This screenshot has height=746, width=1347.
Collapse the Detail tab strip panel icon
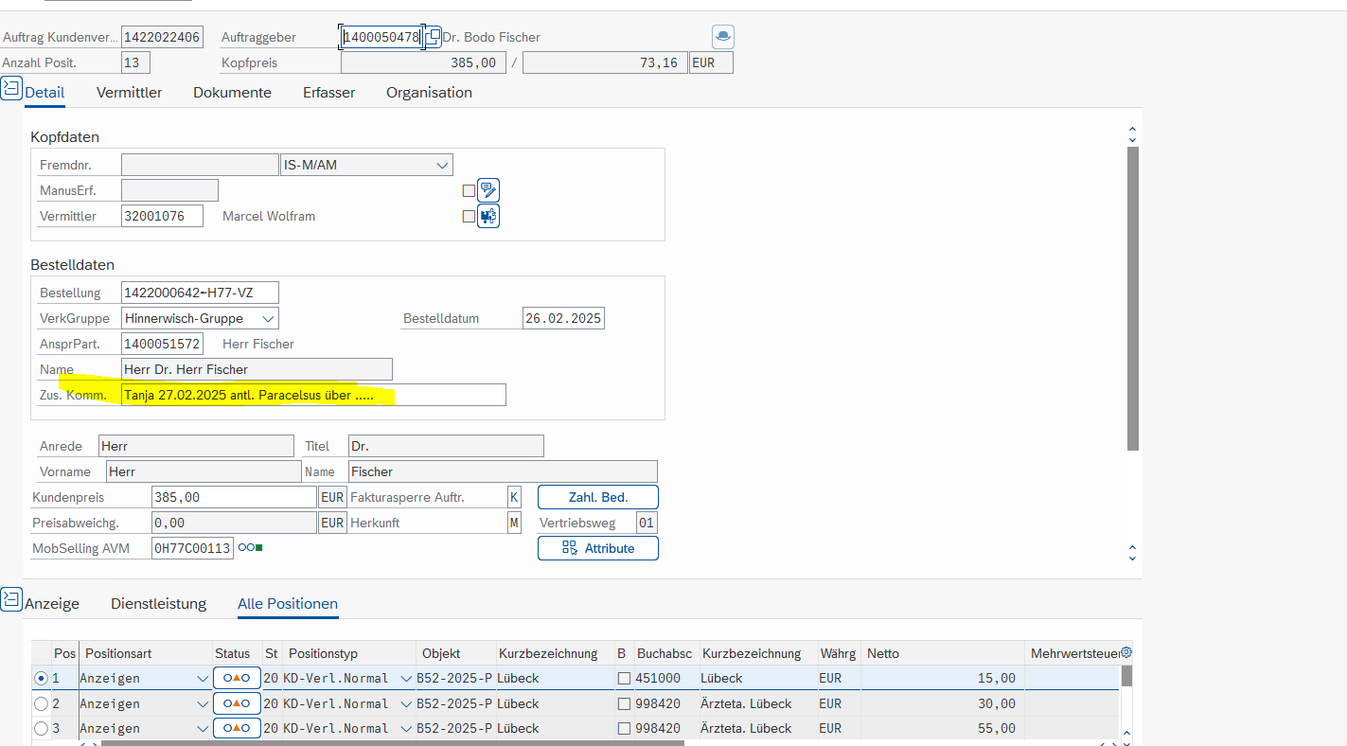click(11, 90)
